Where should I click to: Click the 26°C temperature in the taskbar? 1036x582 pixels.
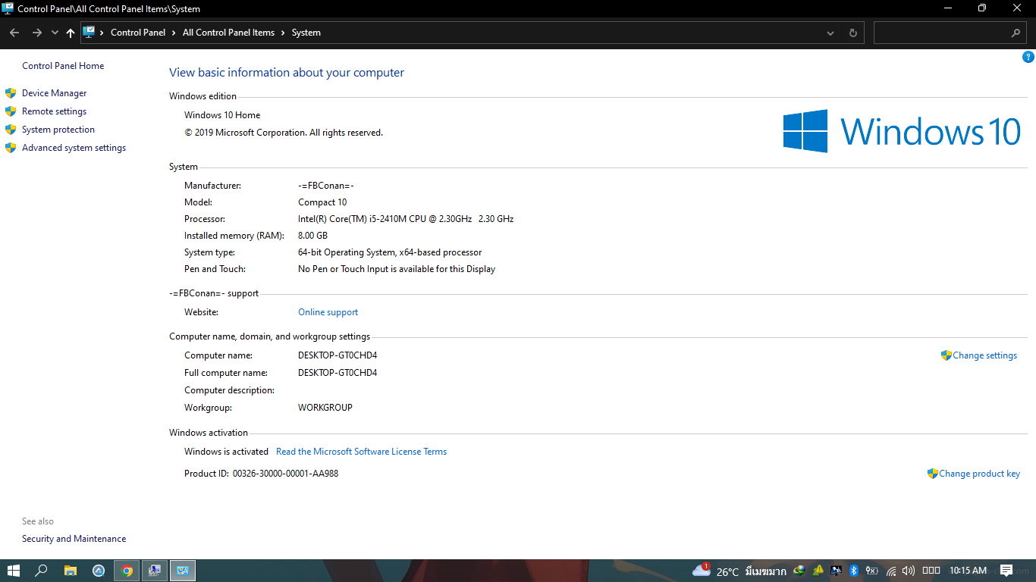(x=727, y=571)
